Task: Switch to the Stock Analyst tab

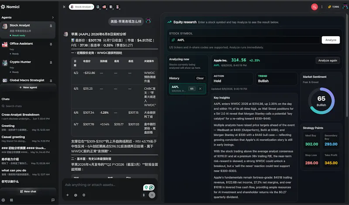Action: click(82, 7)
